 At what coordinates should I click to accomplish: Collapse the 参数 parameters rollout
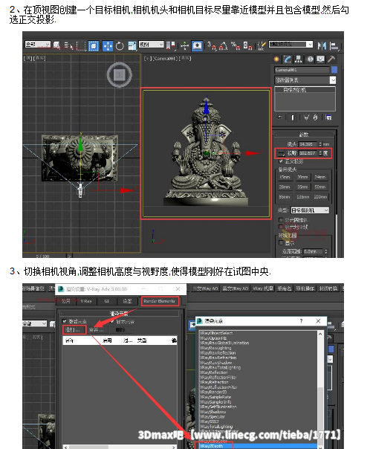pyautogui.click(x=304, y=135)
